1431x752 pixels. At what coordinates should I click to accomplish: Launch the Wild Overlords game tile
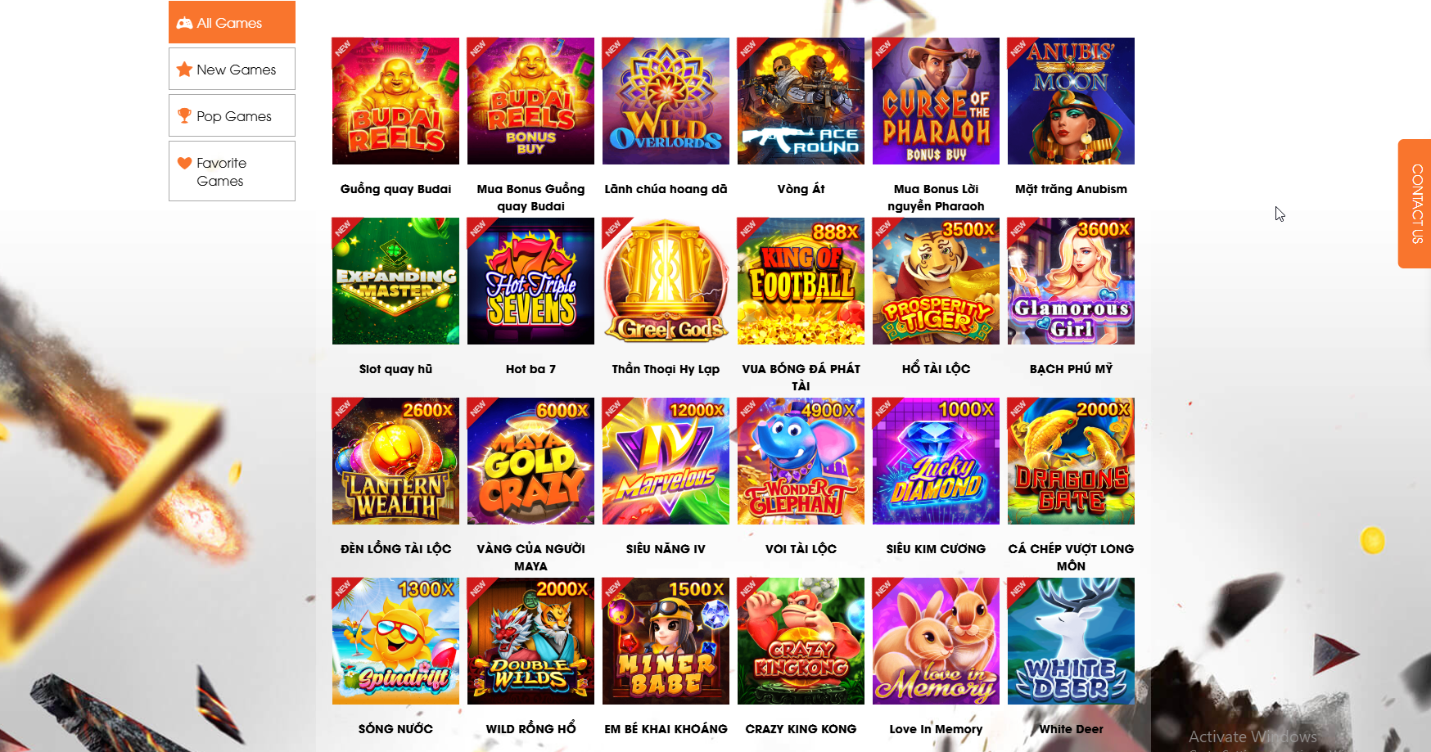tap(666, 101)
